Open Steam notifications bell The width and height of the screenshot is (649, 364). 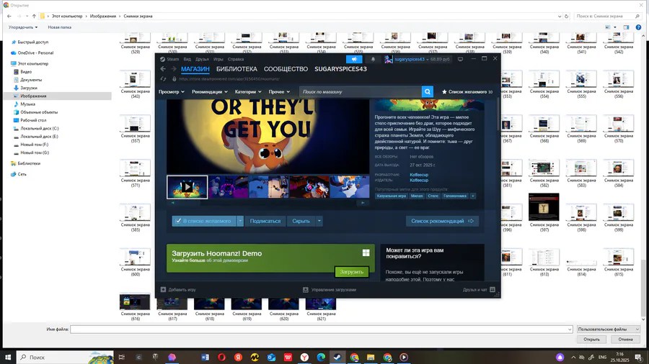click(x=373, y=60)
